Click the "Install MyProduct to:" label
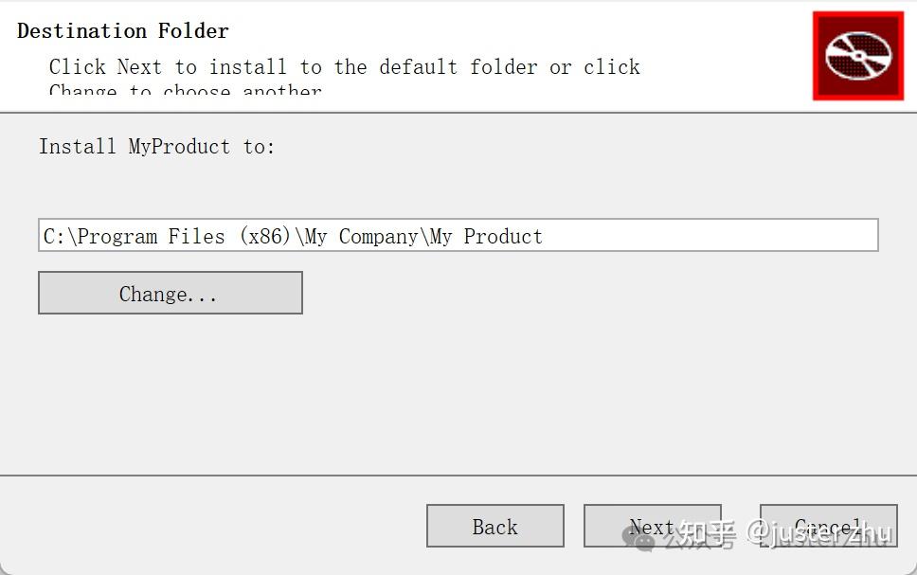This screenshot has width=917, height=575. point(156,146)
